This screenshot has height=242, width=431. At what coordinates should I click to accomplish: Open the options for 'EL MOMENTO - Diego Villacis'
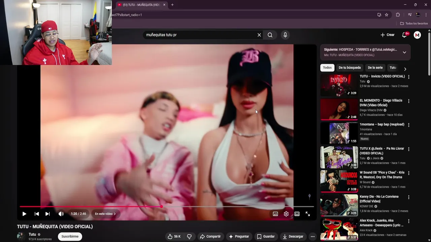[409, 101]
